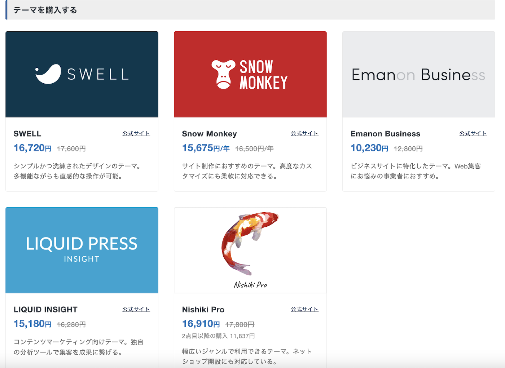Select the 16,910円 Nishiki Pro price
Screen dimensions: 505x368
point(201,324)
